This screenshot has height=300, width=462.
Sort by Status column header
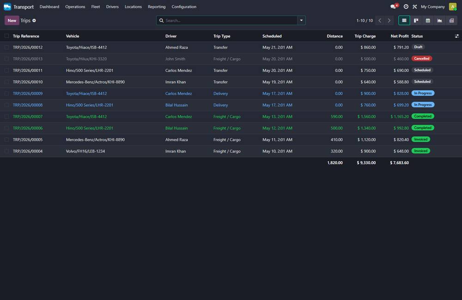pos(417,36)
